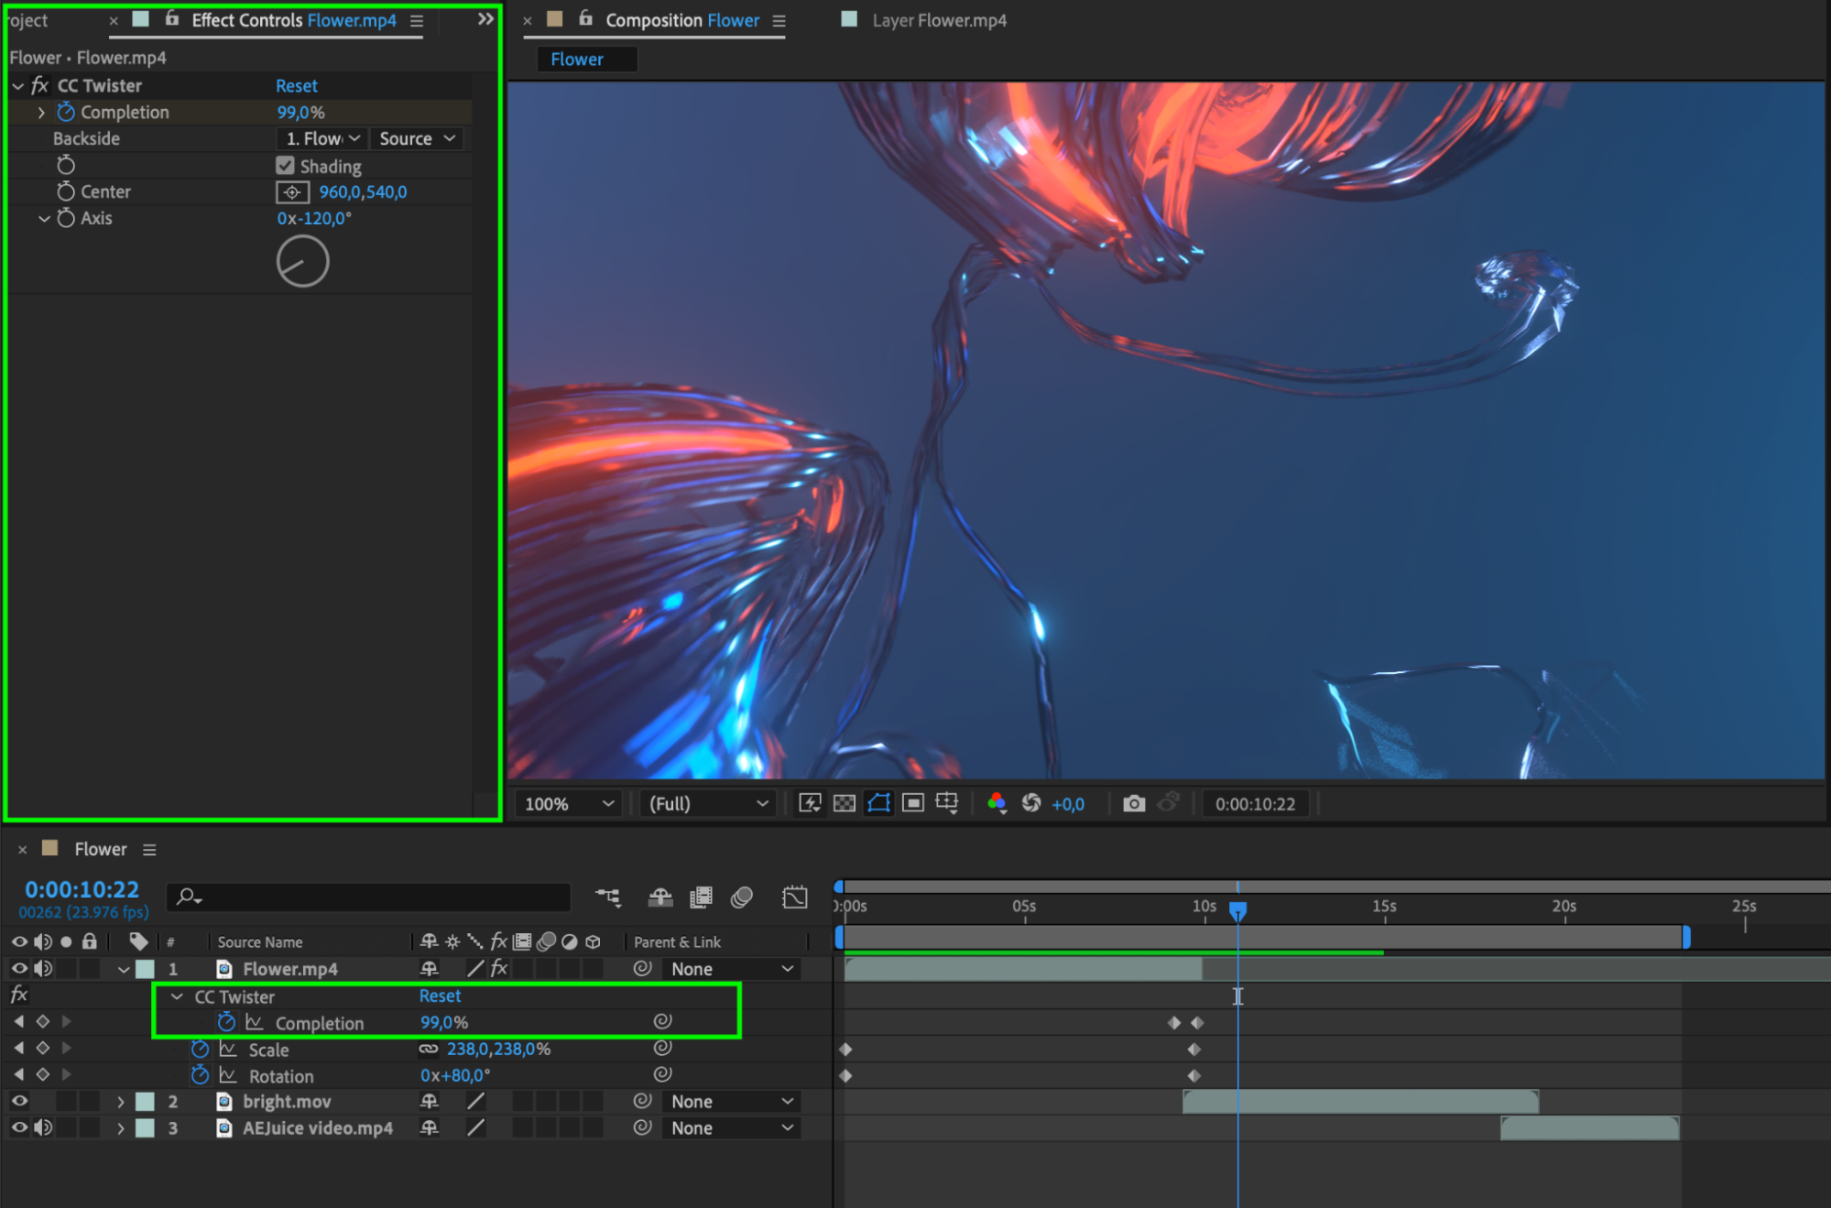Image resolution: width=1831 pixels, height=1208 pixels.
Task: Mute the audio of AEJuice video.mp4
Action: pyautogui.click(x=43, y=1127)
